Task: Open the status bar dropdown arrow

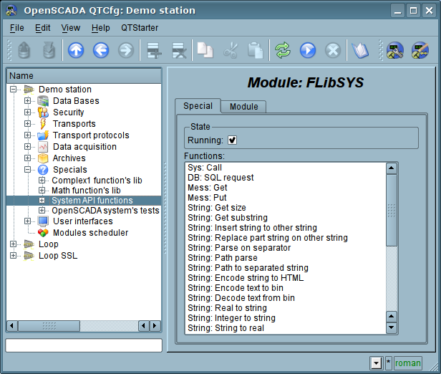Action: tap(376, 363)
